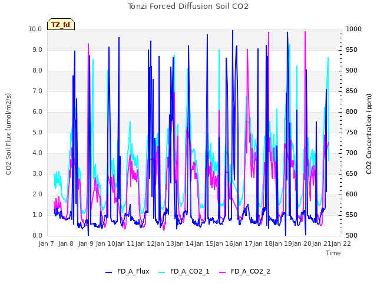Click the '800' right axis value

tap(352, 112)
